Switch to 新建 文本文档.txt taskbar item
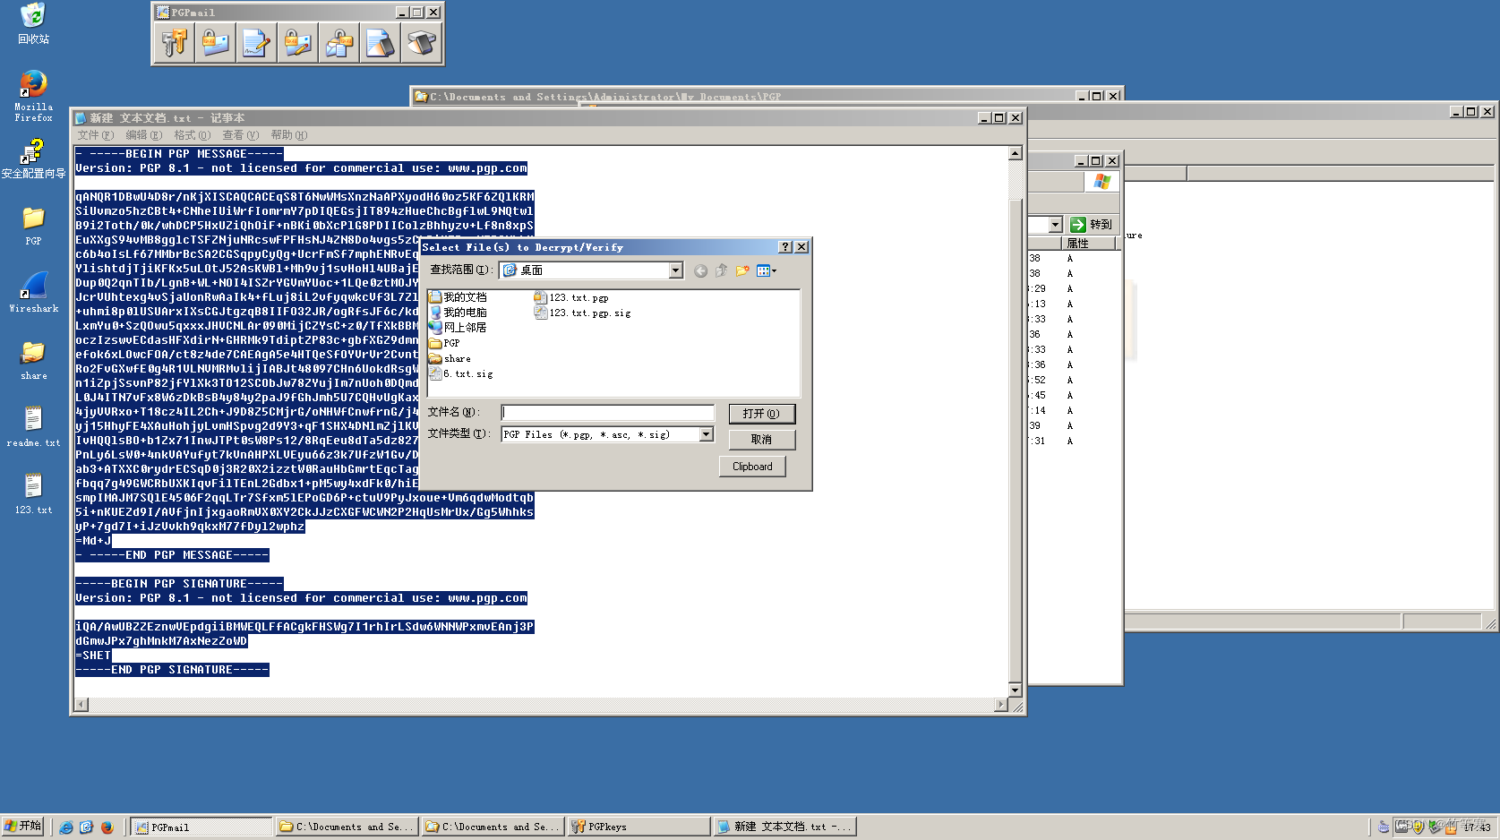The width and height of the screenshot is (1500, 840). [784, 827]
